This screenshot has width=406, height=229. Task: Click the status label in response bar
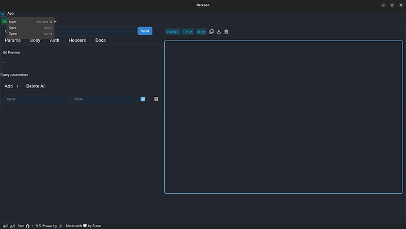tap(173, 32)
